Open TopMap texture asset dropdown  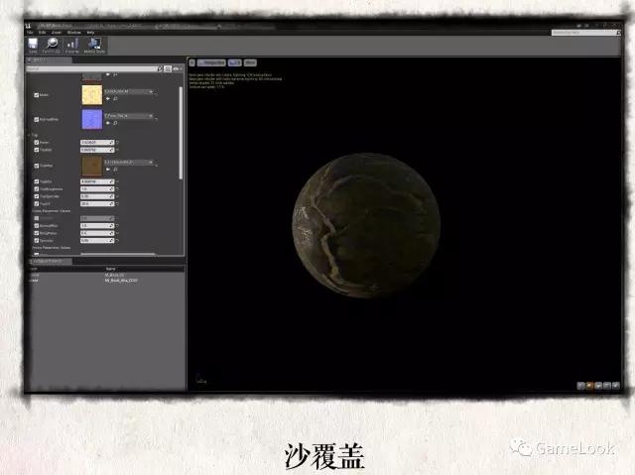point(129,162)
